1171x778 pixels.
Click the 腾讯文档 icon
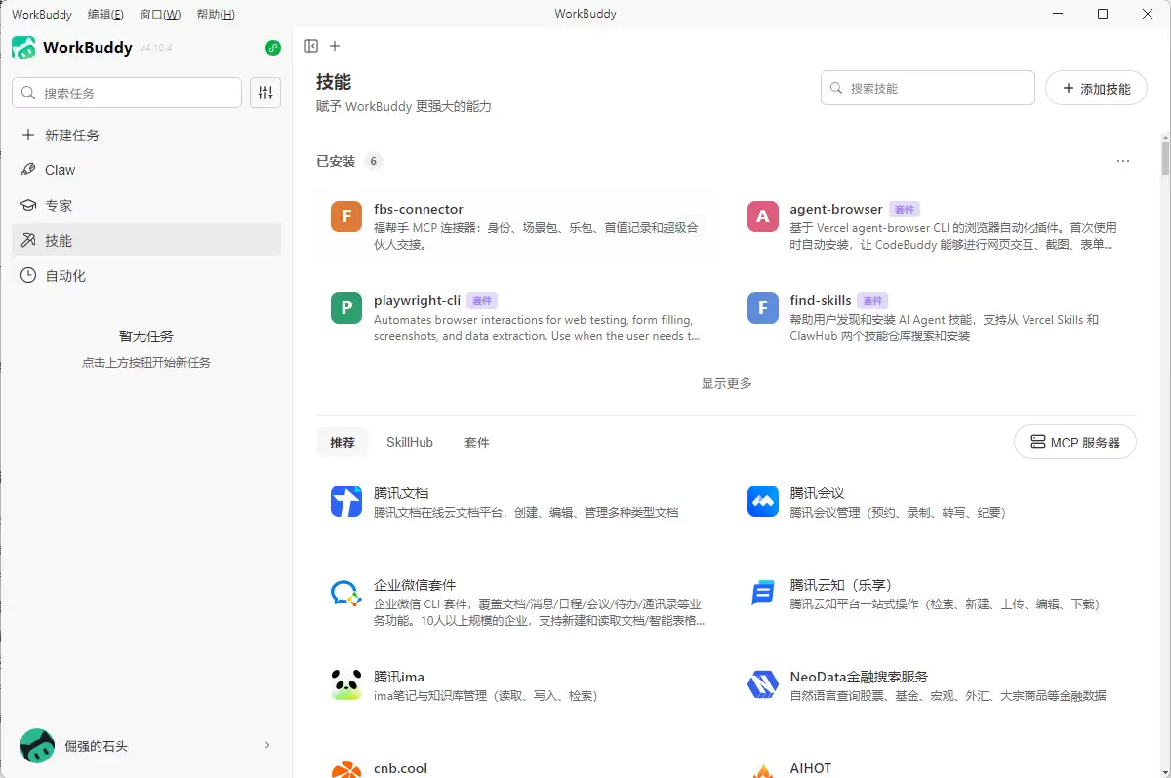[346, 501]
